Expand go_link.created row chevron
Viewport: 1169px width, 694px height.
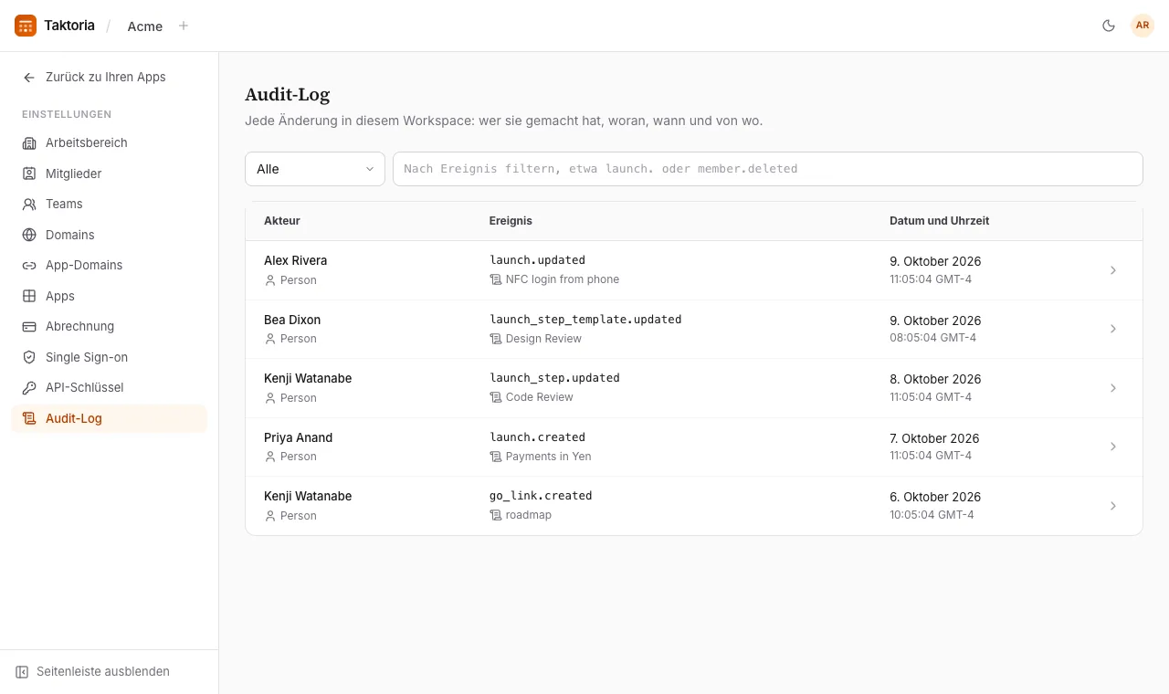pyautogui.click(x=1113, y=506)
